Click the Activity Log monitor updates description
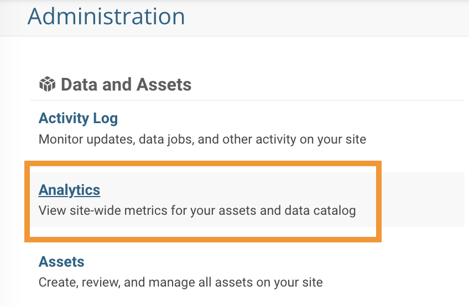The width and height of the screenshot is (469, 307). coord(202,140)
